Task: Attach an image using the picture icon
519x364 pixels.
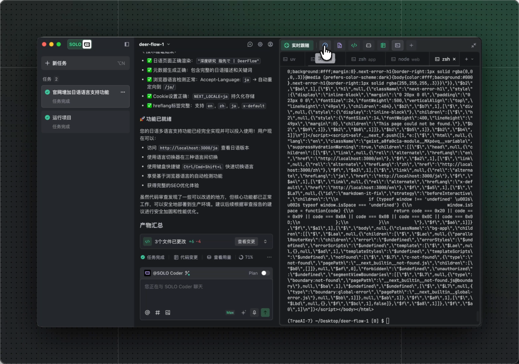Action: click(x=168, y=313)
